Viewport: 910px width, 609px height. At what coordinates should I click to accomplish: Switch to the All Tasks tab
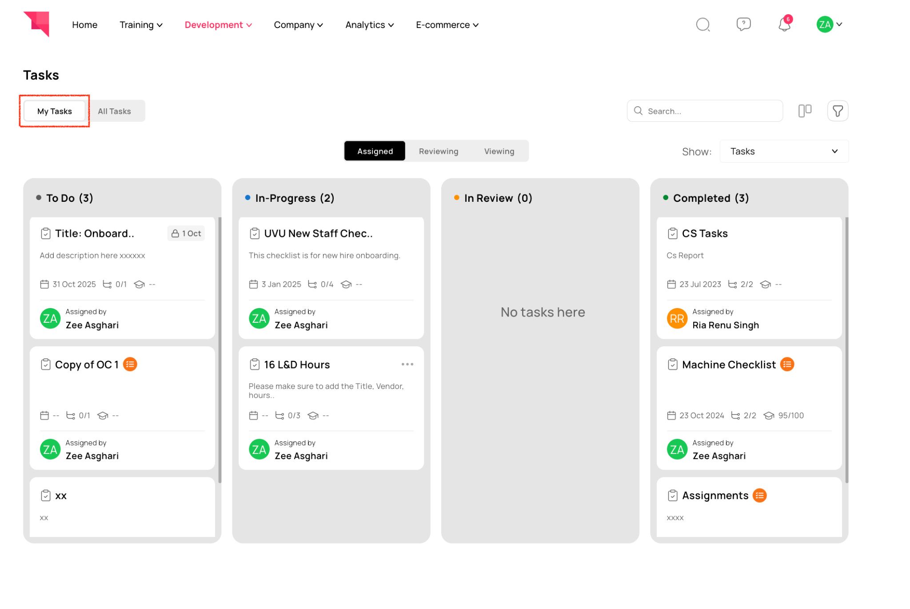point(114,111)
